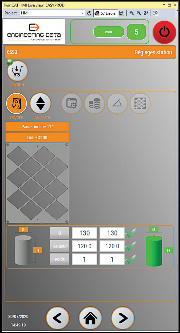Navigate to the previous page arrow
This screenshot has height=333, width=180.
pyautogui.click(x=58, y=318)
